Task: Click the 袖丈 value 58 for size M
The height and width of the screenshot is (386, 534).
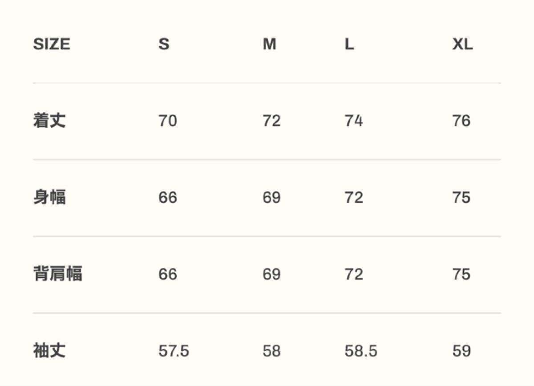Action: point(271,351)
